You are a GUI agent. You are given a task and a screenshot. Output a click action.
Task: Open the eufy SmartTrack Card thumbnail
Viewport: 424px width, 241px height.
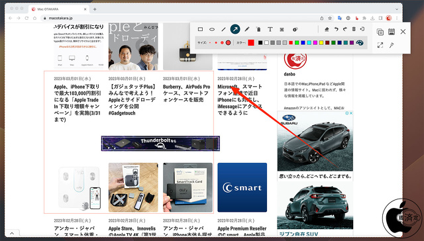pyautogui.click(x=187, y=187)
